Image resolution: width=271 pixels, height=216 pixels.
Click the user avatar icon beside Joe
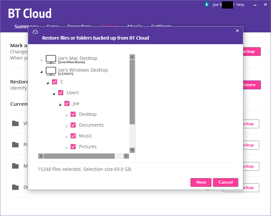pos(207,4)
